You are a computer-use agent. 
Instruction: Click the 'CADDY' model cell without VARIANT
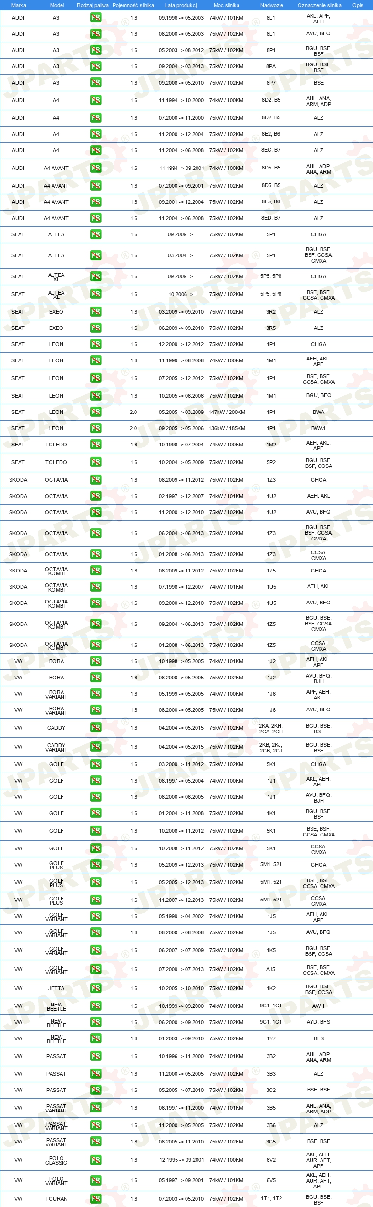click(56, 728)
